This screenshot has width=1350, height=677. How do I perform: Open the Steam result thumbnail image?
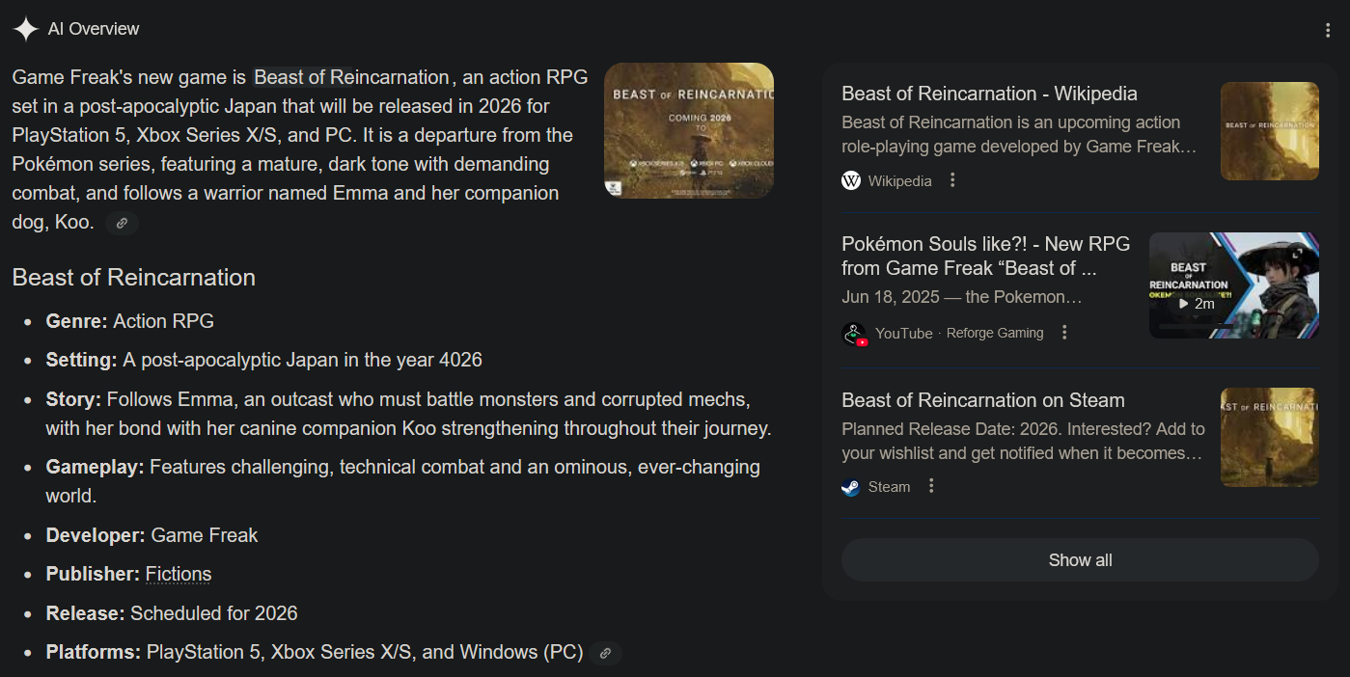coord(1270,437)
